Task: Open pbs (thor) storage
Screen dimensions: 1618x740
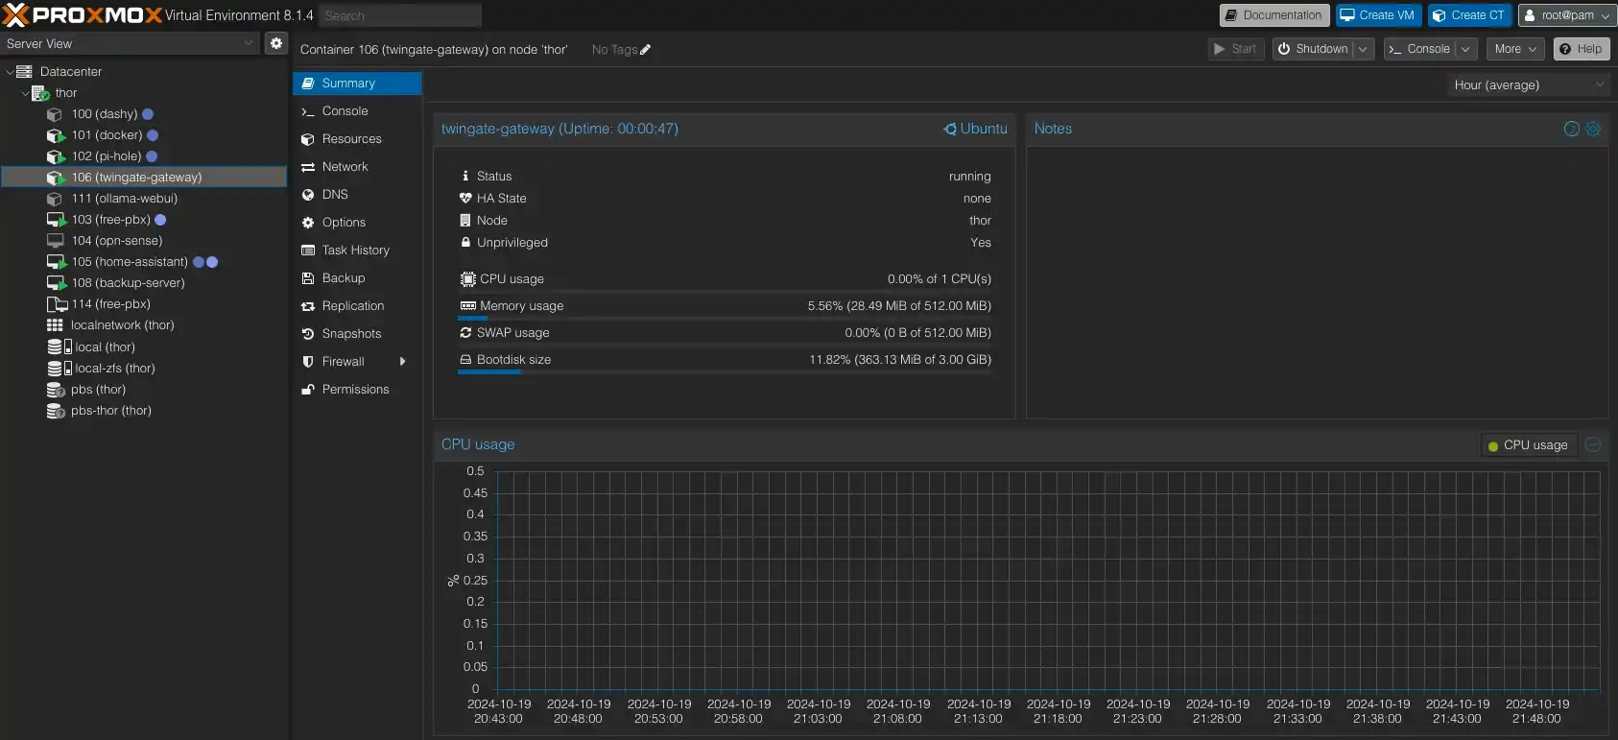Action: pyautogui.click(x=98, y=390)
